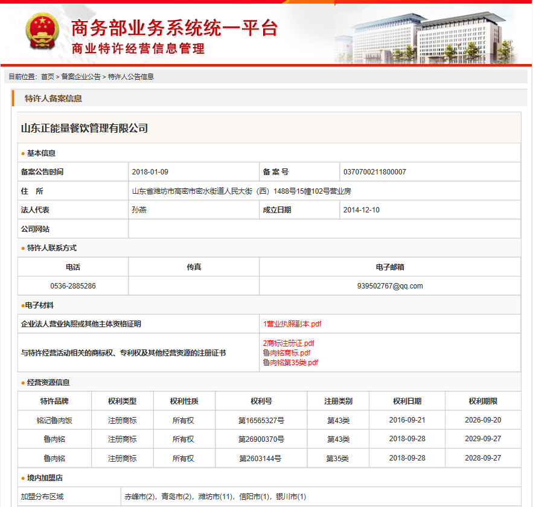Open the 首页 breadcrumb link
Image resolution: width=533 pixels, height=507 pixels.
click(48, 77)
